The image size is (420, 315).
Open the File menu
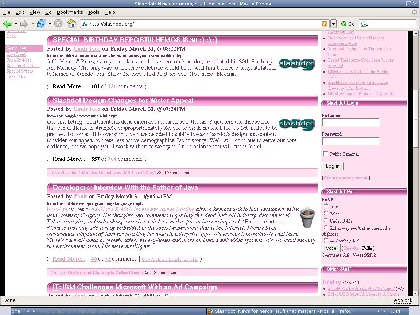coord(7,12)
